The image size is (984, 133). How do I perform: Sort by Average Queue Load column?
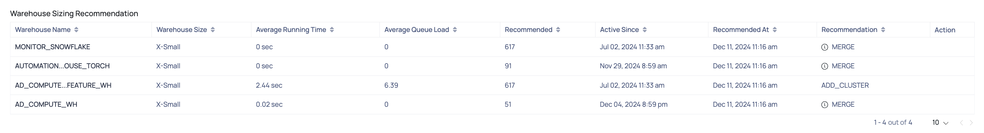(x=455, y=30)
